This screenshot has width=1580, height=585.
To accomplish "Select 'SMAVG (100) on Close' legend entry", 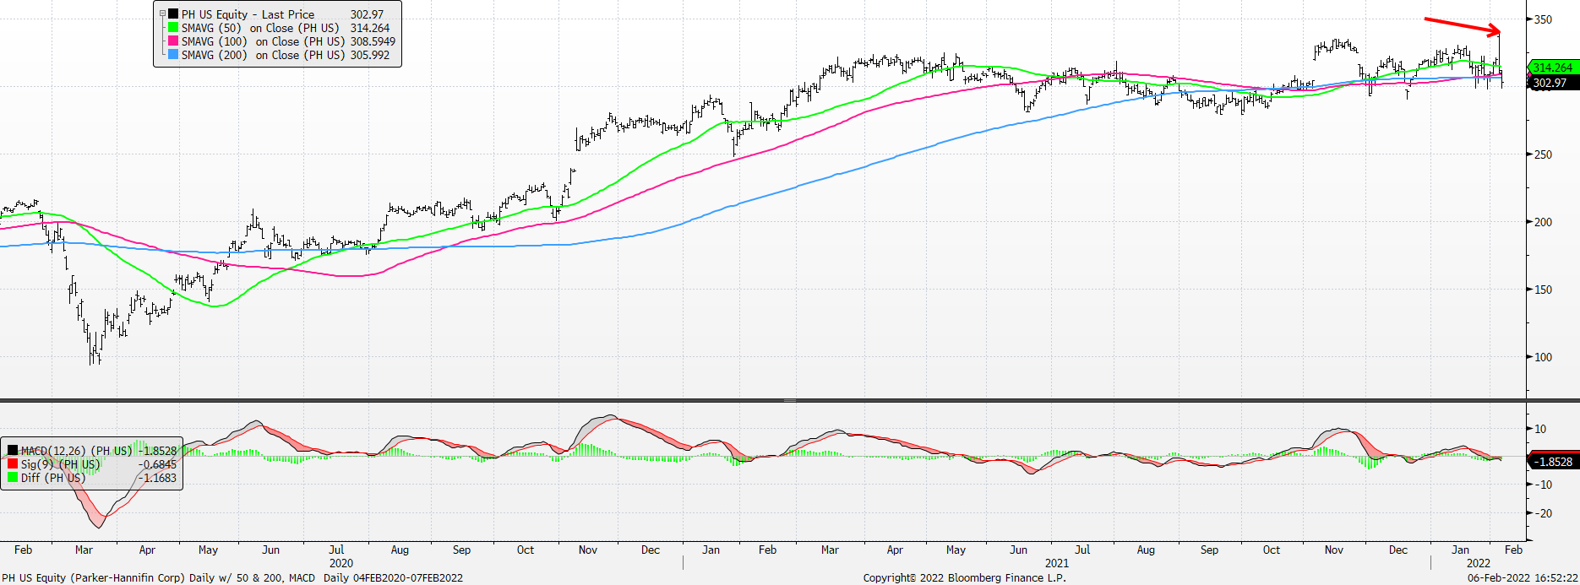I will (263, 41).
